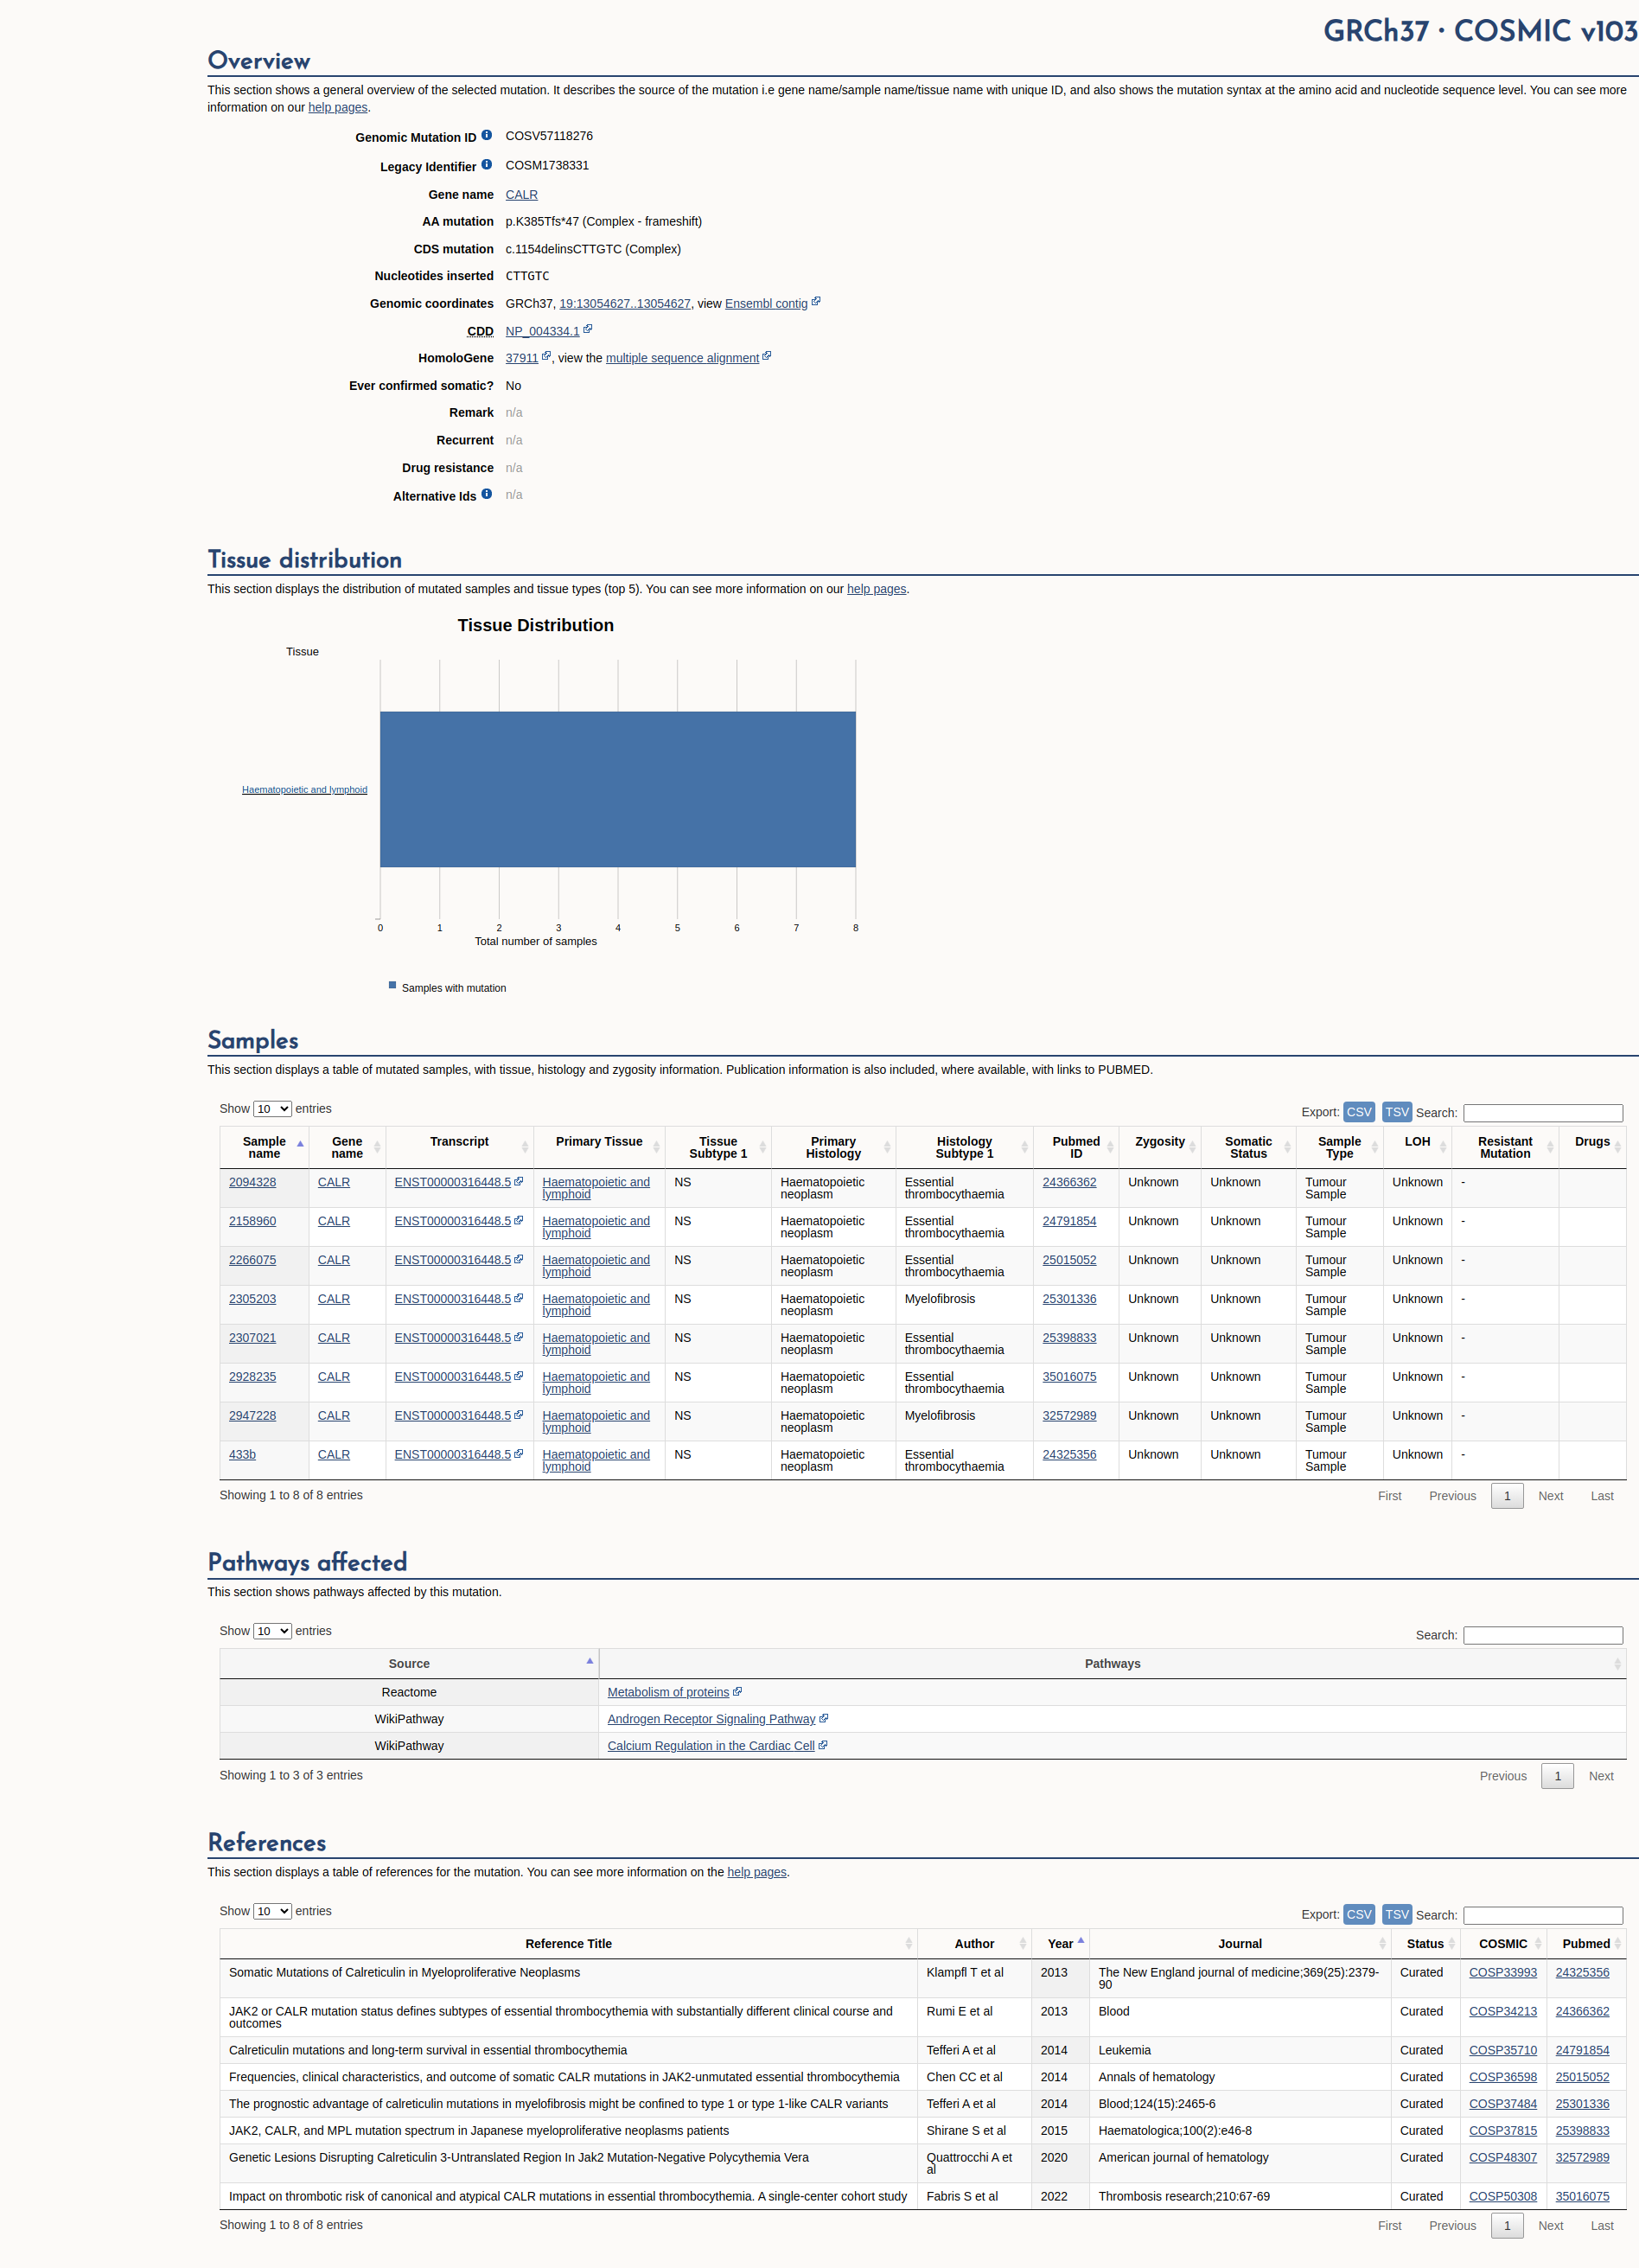Sort Samples table by LOH column
Screen dimensions: 1639x2268
tap(1417, 1148)
